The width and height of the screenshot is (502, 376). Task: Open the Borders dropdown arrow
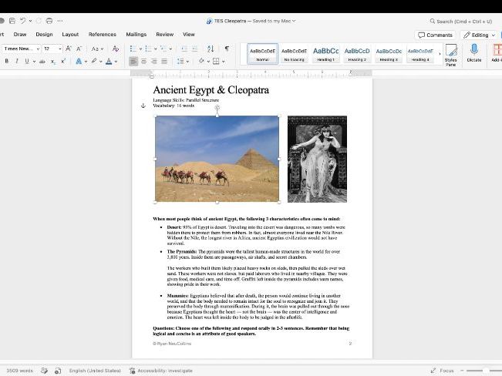click(x=223, y=62)
